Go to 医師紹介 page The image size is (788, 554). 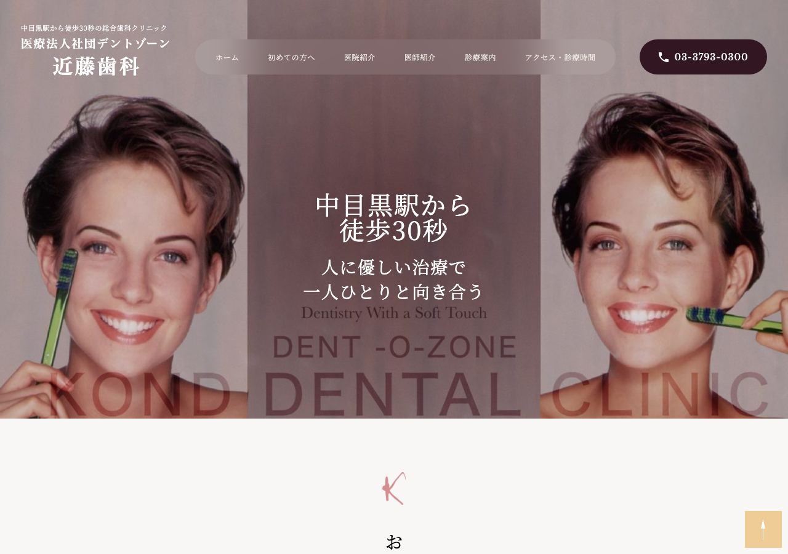420,57
